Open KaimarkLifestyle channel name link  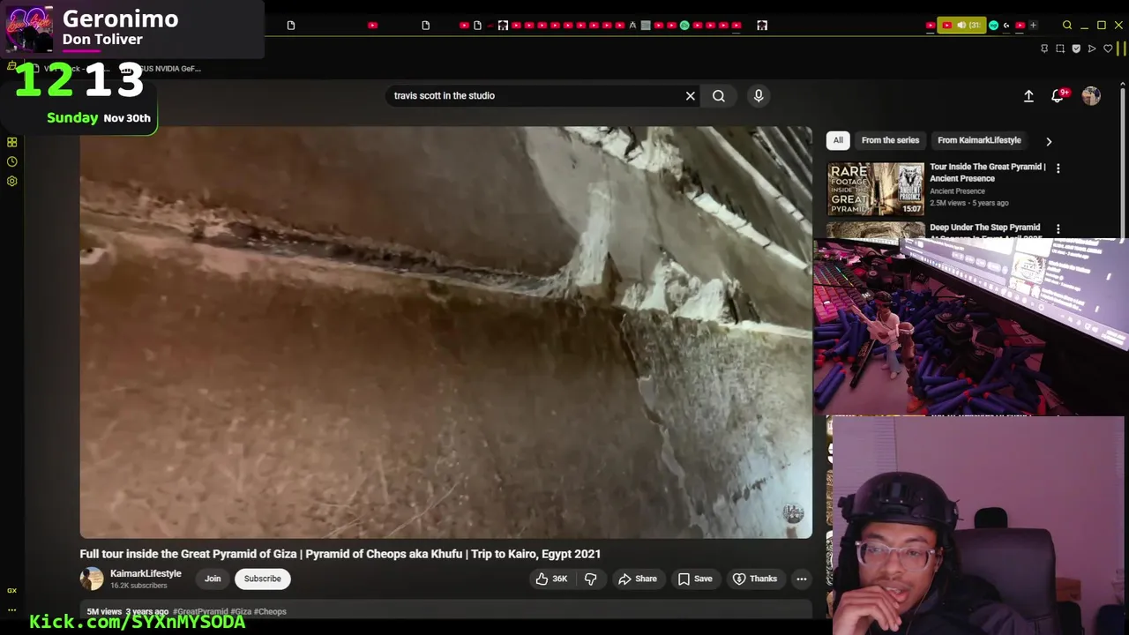tap(146, 573)
